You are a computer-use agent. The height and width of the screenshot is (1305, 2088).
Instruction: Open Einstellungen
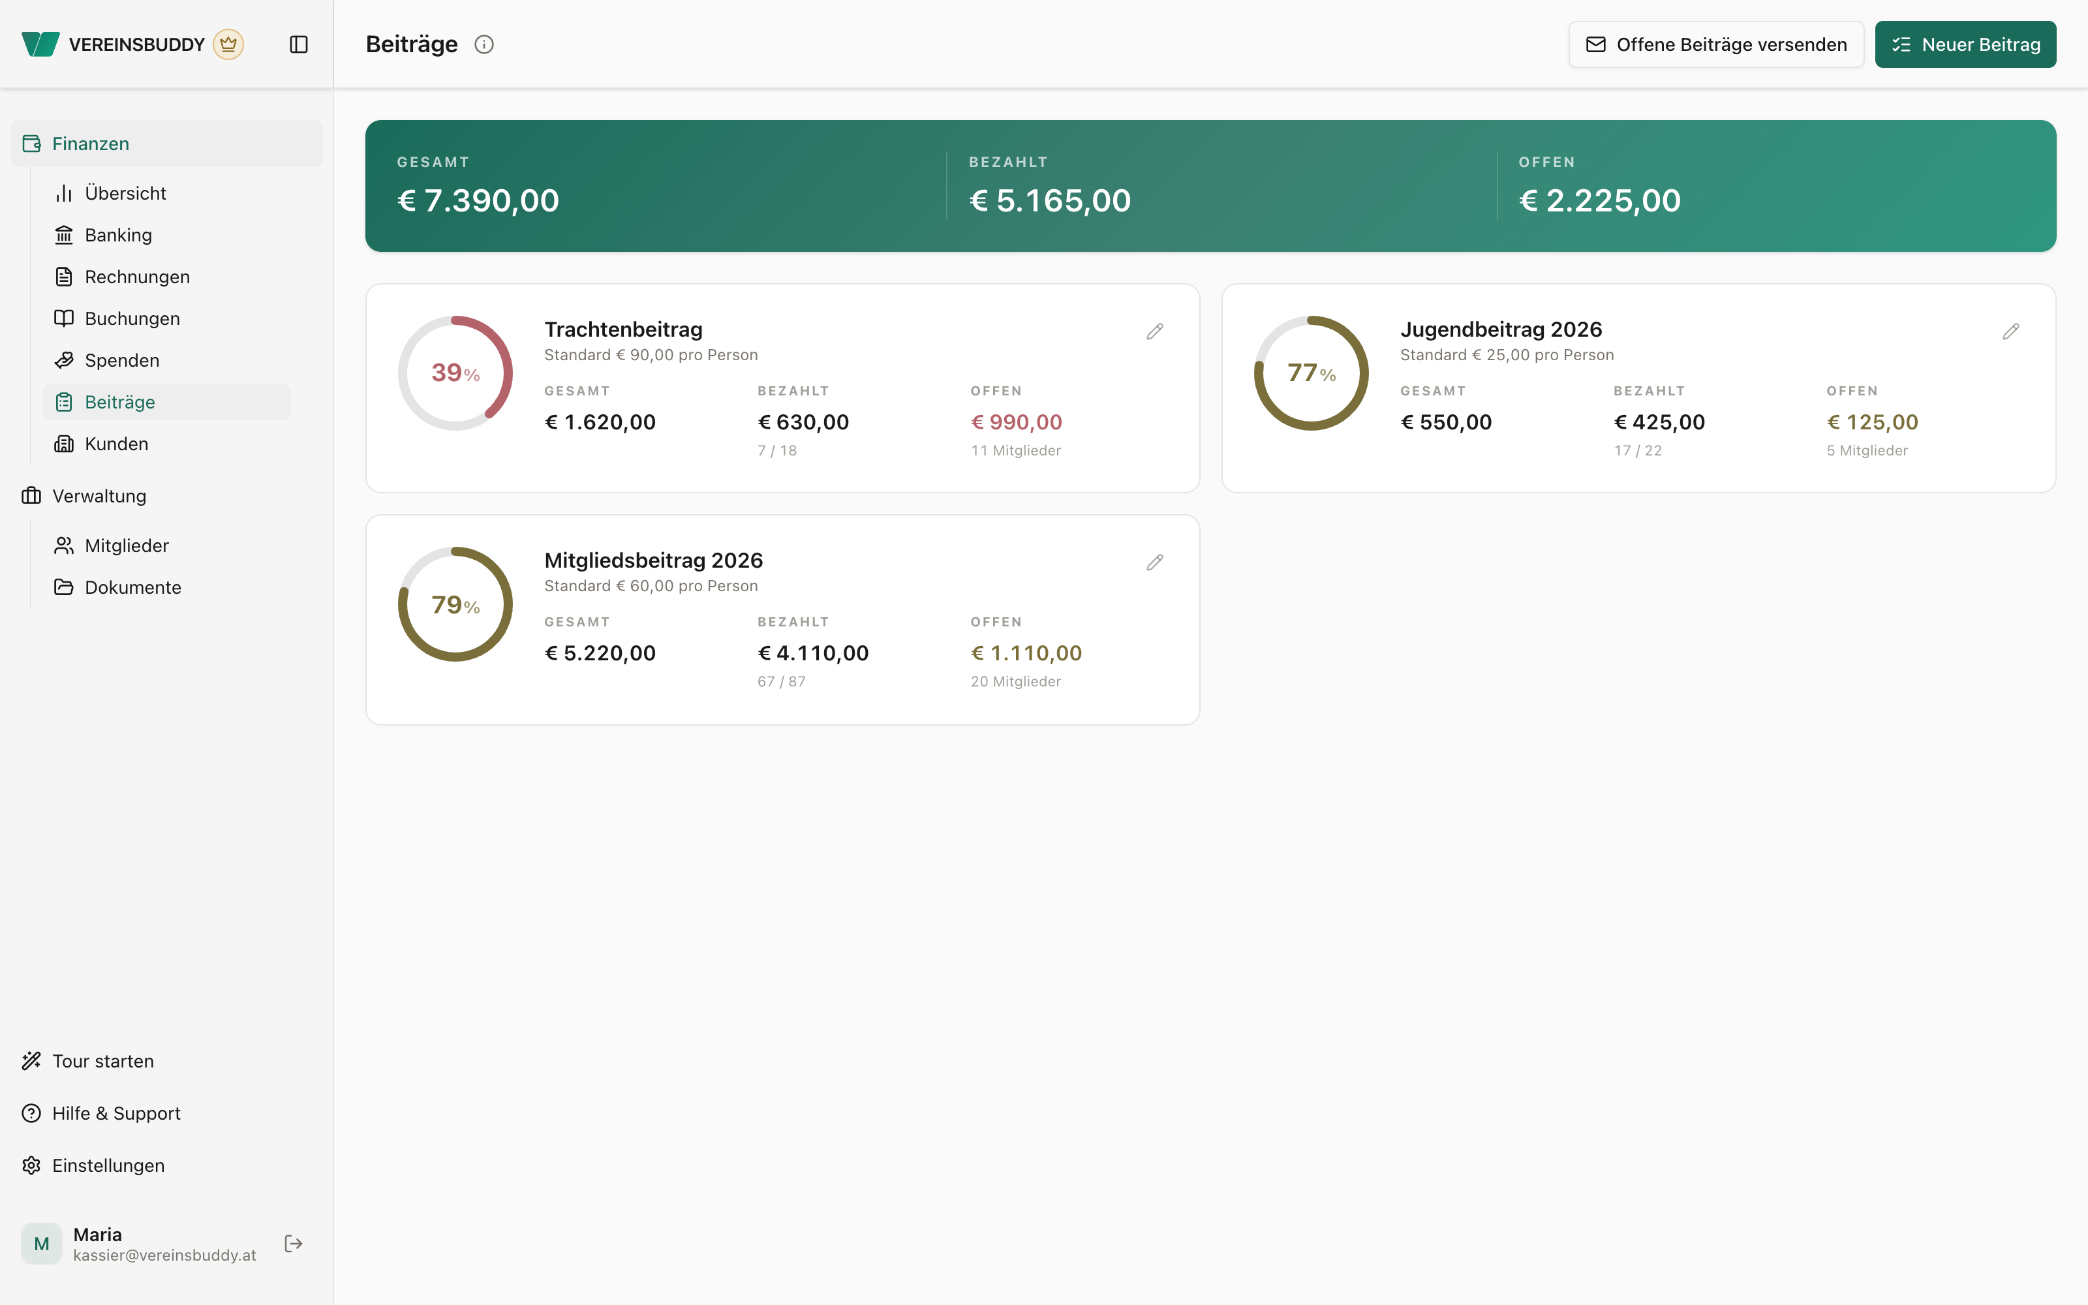coord(166,1165)
